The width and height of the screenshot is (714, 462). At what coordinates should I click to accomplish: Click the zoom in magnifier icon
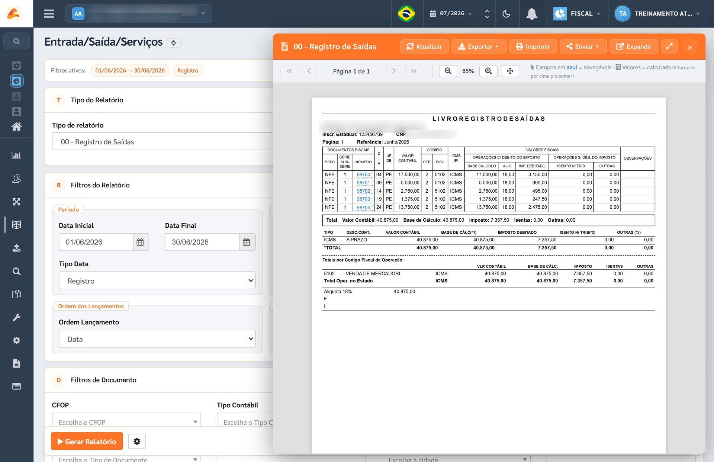pyautogui.click(x=489, y=71)
